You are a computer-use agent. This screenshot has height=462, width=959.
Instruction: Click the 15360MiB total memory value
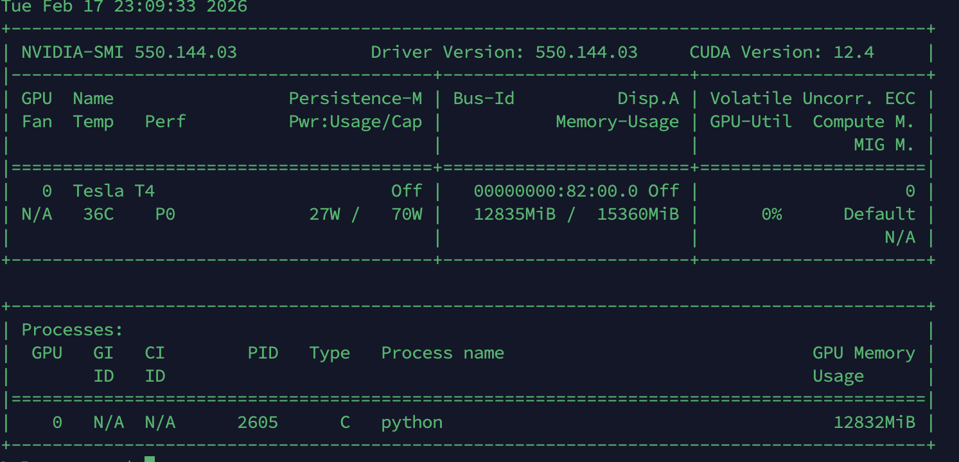[x=638, y=214]
